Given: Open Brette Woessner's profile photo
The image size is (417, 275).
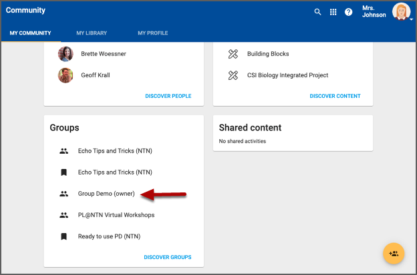Looking at the screenshot, I should [x=65, y=54].
